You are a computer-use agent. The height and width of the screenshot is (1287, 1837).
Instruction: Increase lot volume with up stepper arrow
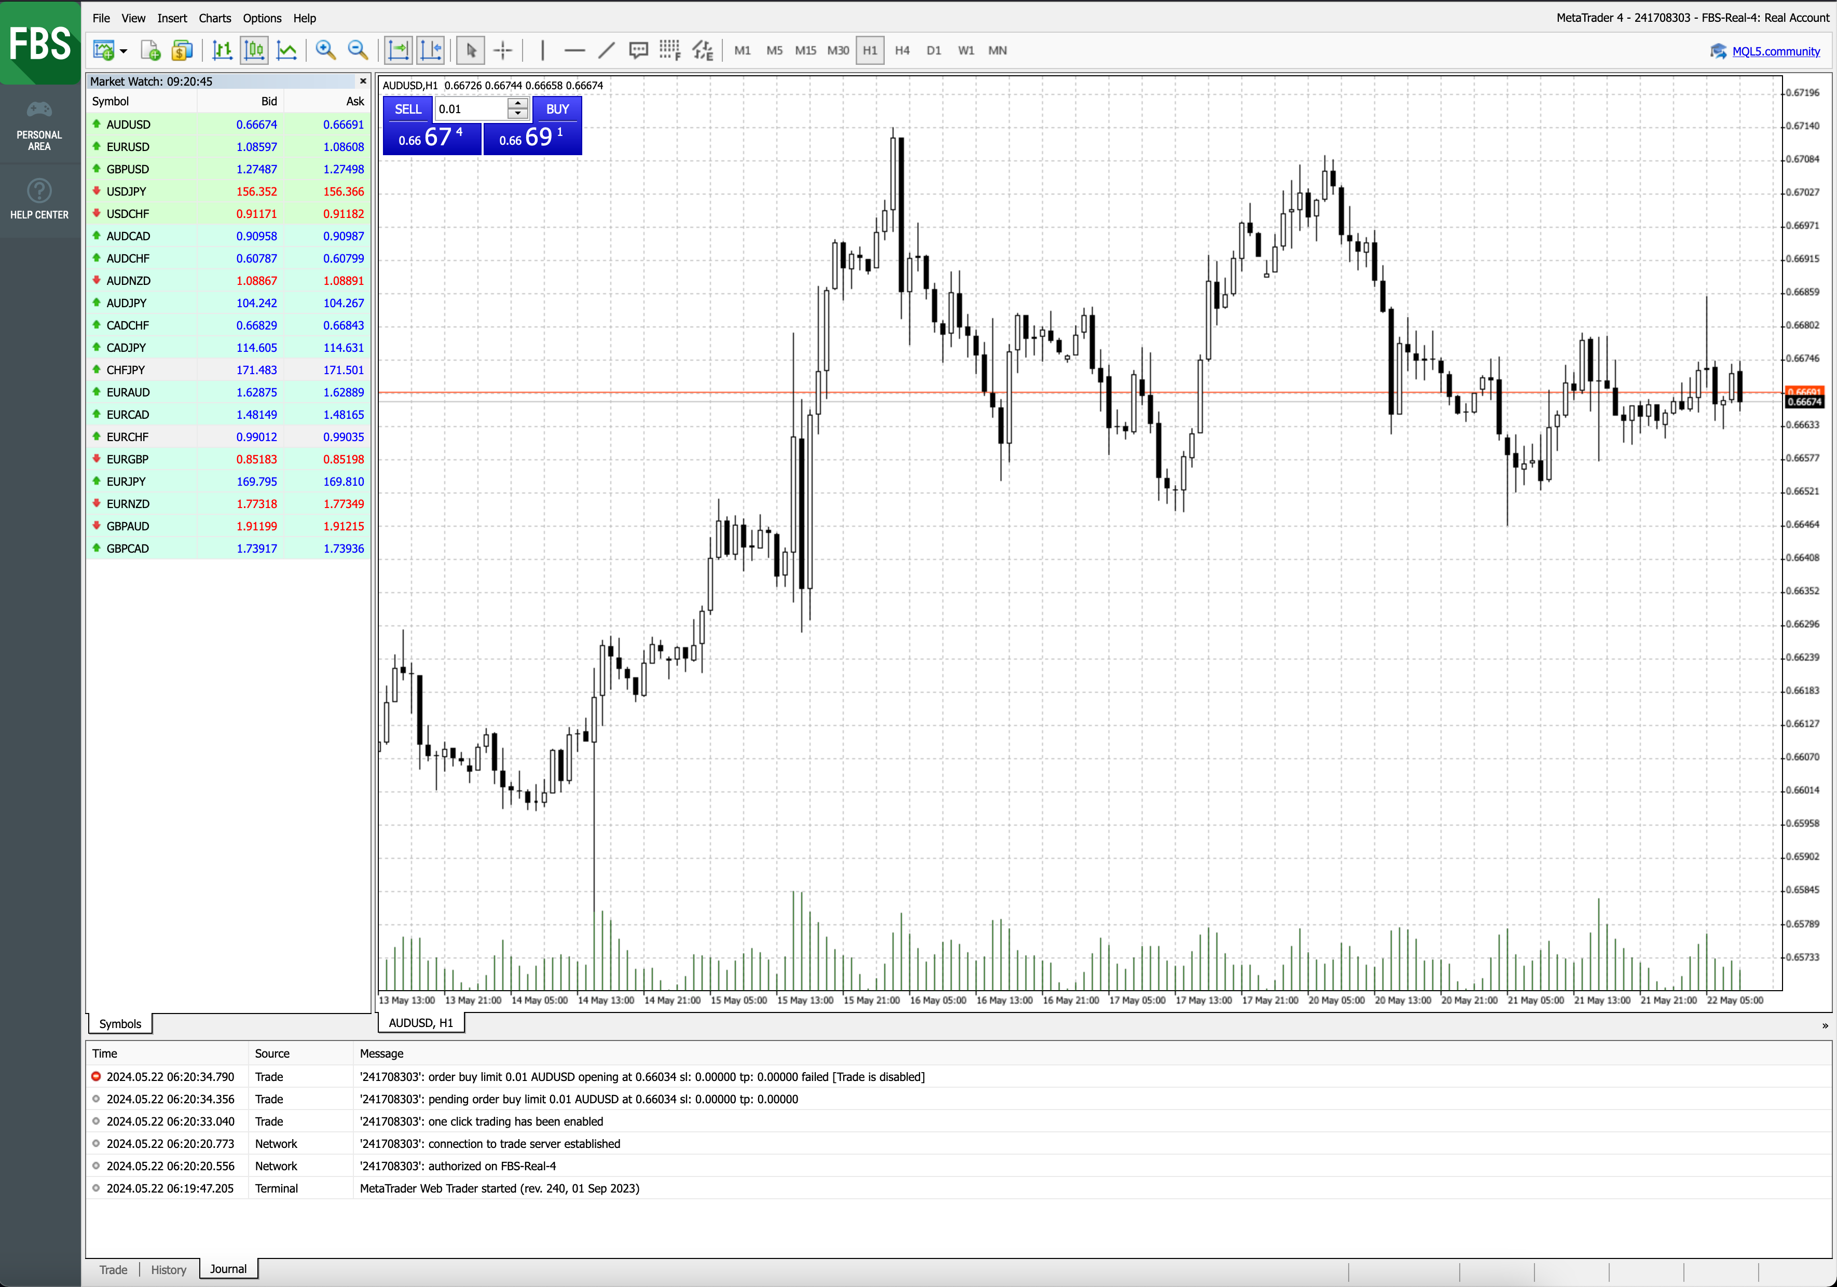coord(518,103)
